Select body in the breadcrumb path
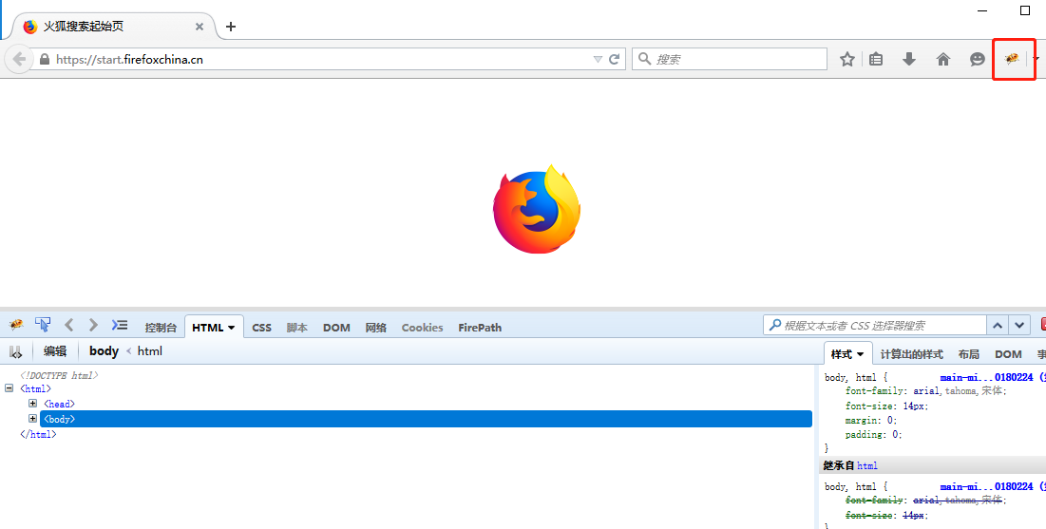Image resolution: width=1046 pixels, height=529 pixels. click(105, 350)
